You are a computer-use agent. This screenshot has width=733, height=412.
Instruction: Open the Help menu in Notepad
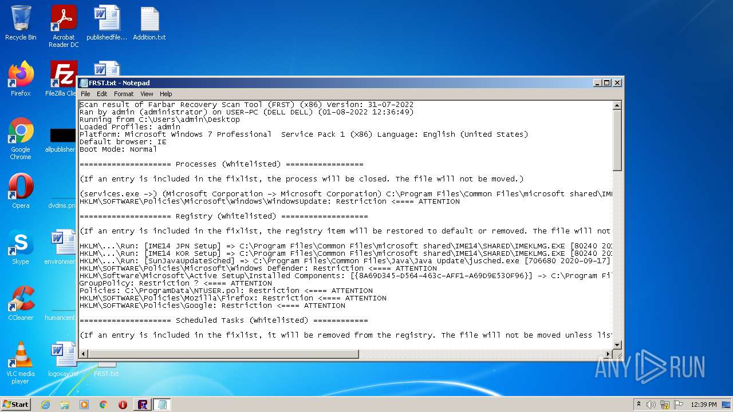pos(165,94)
